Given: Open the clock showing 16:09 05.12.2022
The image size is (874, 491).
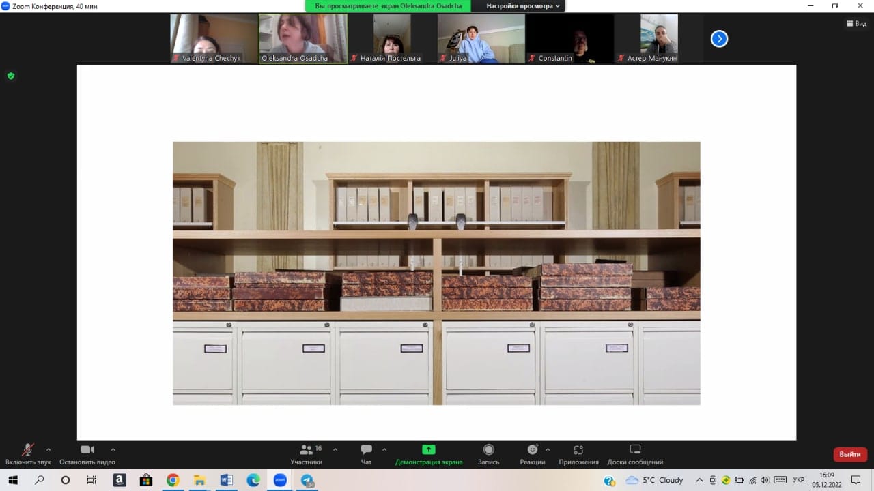Looking at the screenshot, I should click(827, 480).
